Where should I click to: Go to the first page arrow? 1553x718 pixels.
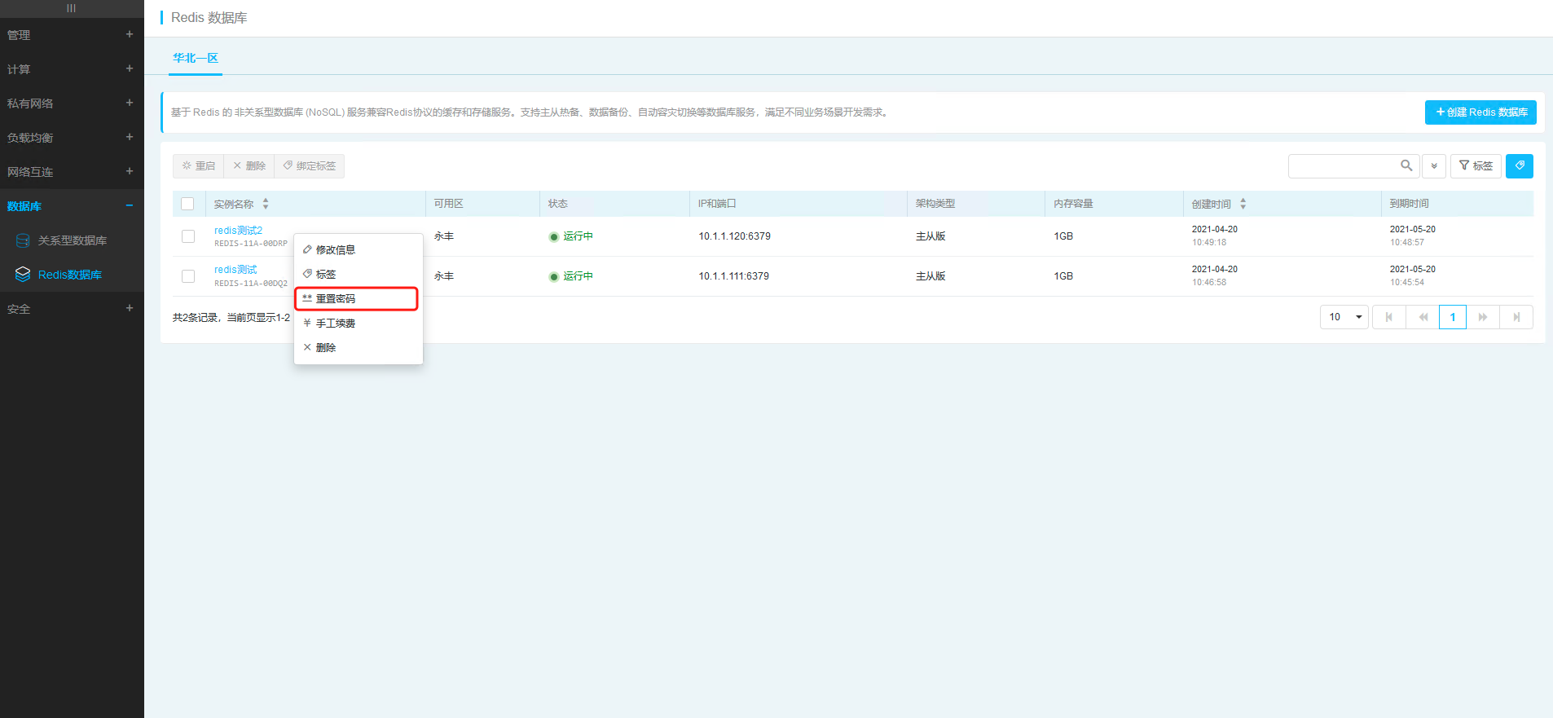1389,317
